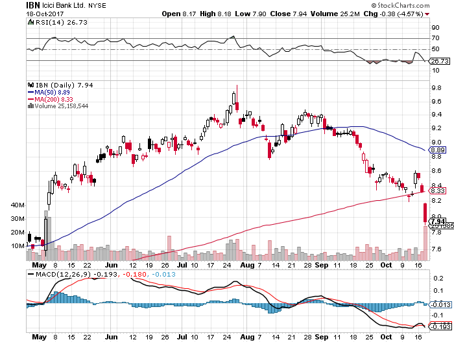Screen dimensions: 454x342
Task: Click the 26.73 RSI value tag
Action: click(x=436, y=61)
